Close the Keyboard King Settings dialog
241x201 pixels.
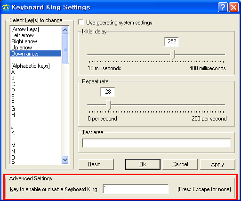(x=233, y=8)
